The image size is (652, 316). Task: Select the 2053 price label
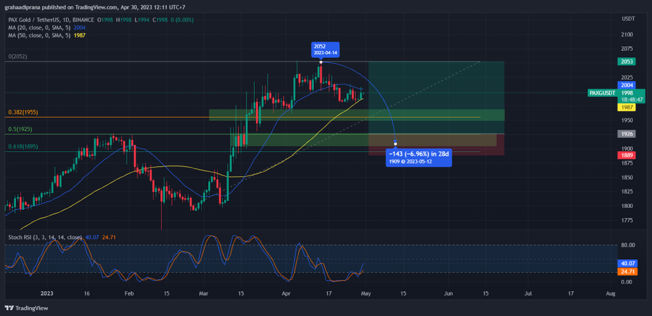627,62
